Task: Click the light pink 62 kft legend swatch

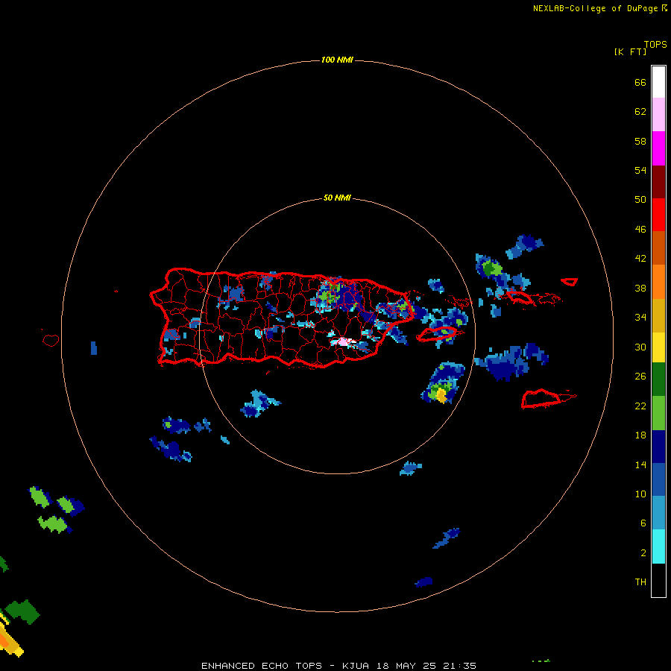Action: (658, 114)
